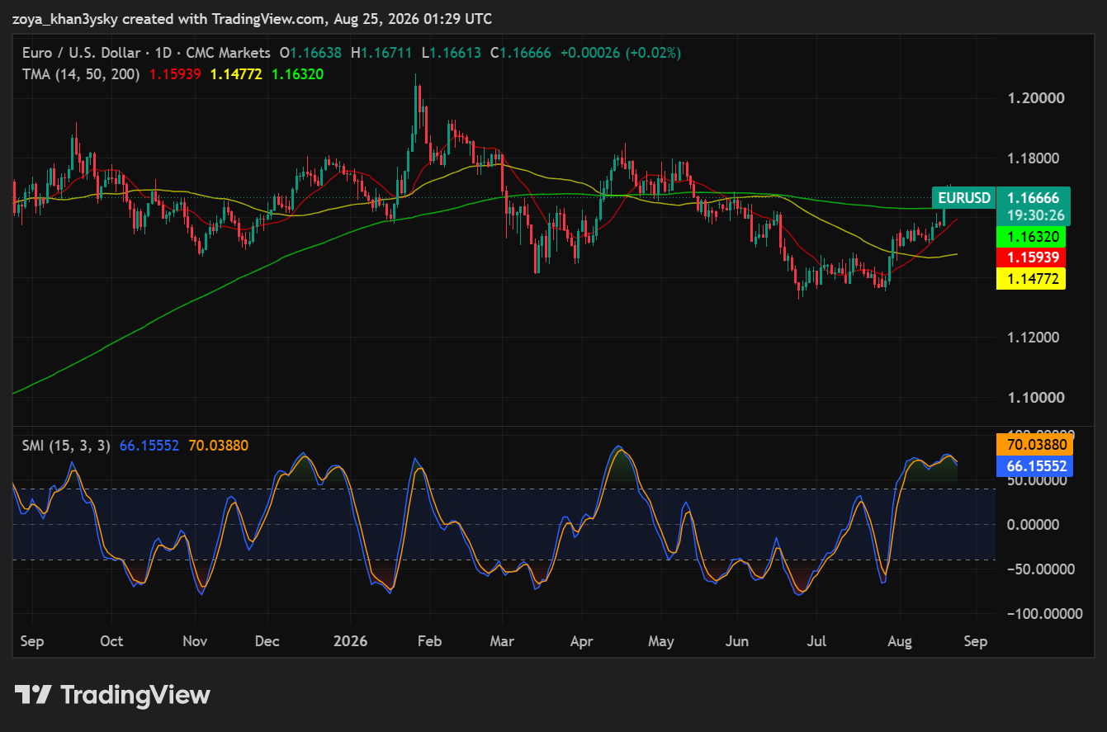This screenshot has width=1107, height=732.
Task: Click the green "1.16320" price-axis tag
Action: click(1031, 237)
